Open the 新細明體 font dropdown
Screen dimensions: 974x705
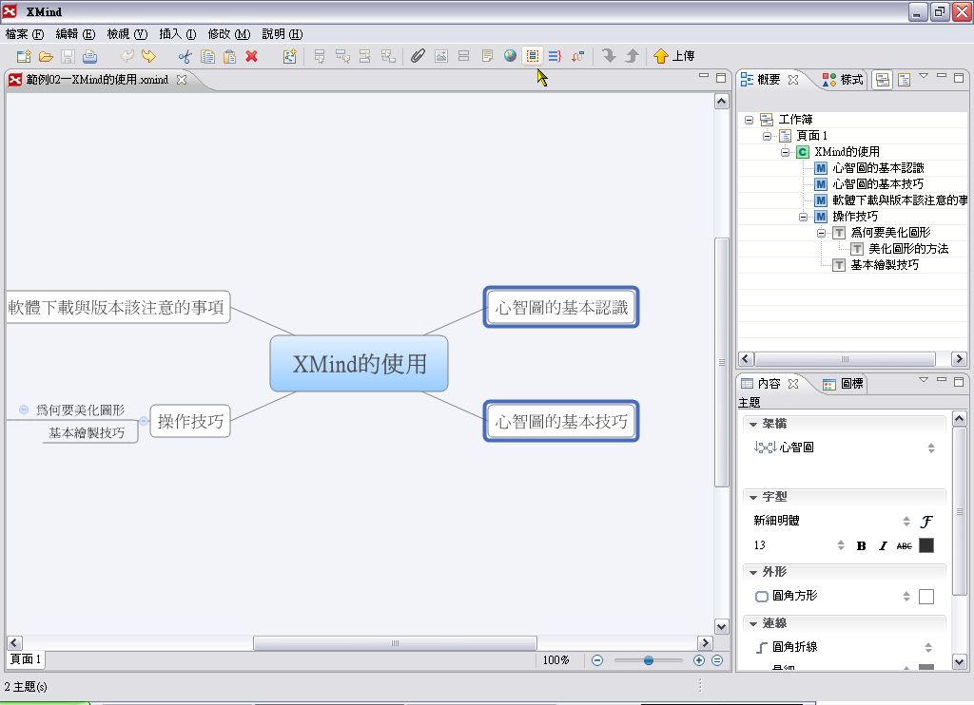(x=906, y=522)
